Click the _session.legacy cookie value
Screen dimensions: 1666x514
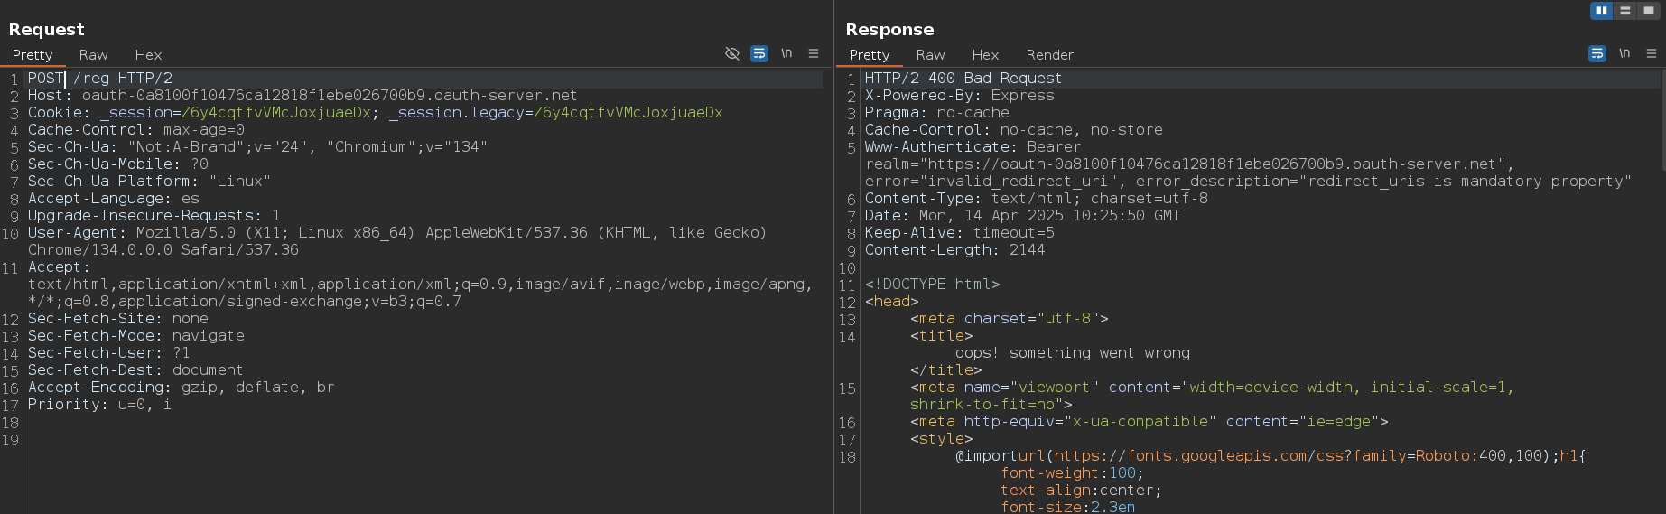pos(628,113)
